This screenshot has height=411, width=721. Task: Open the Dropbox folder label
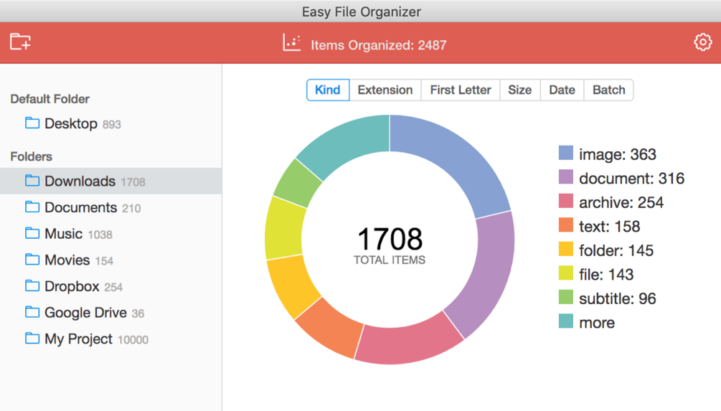72,286
